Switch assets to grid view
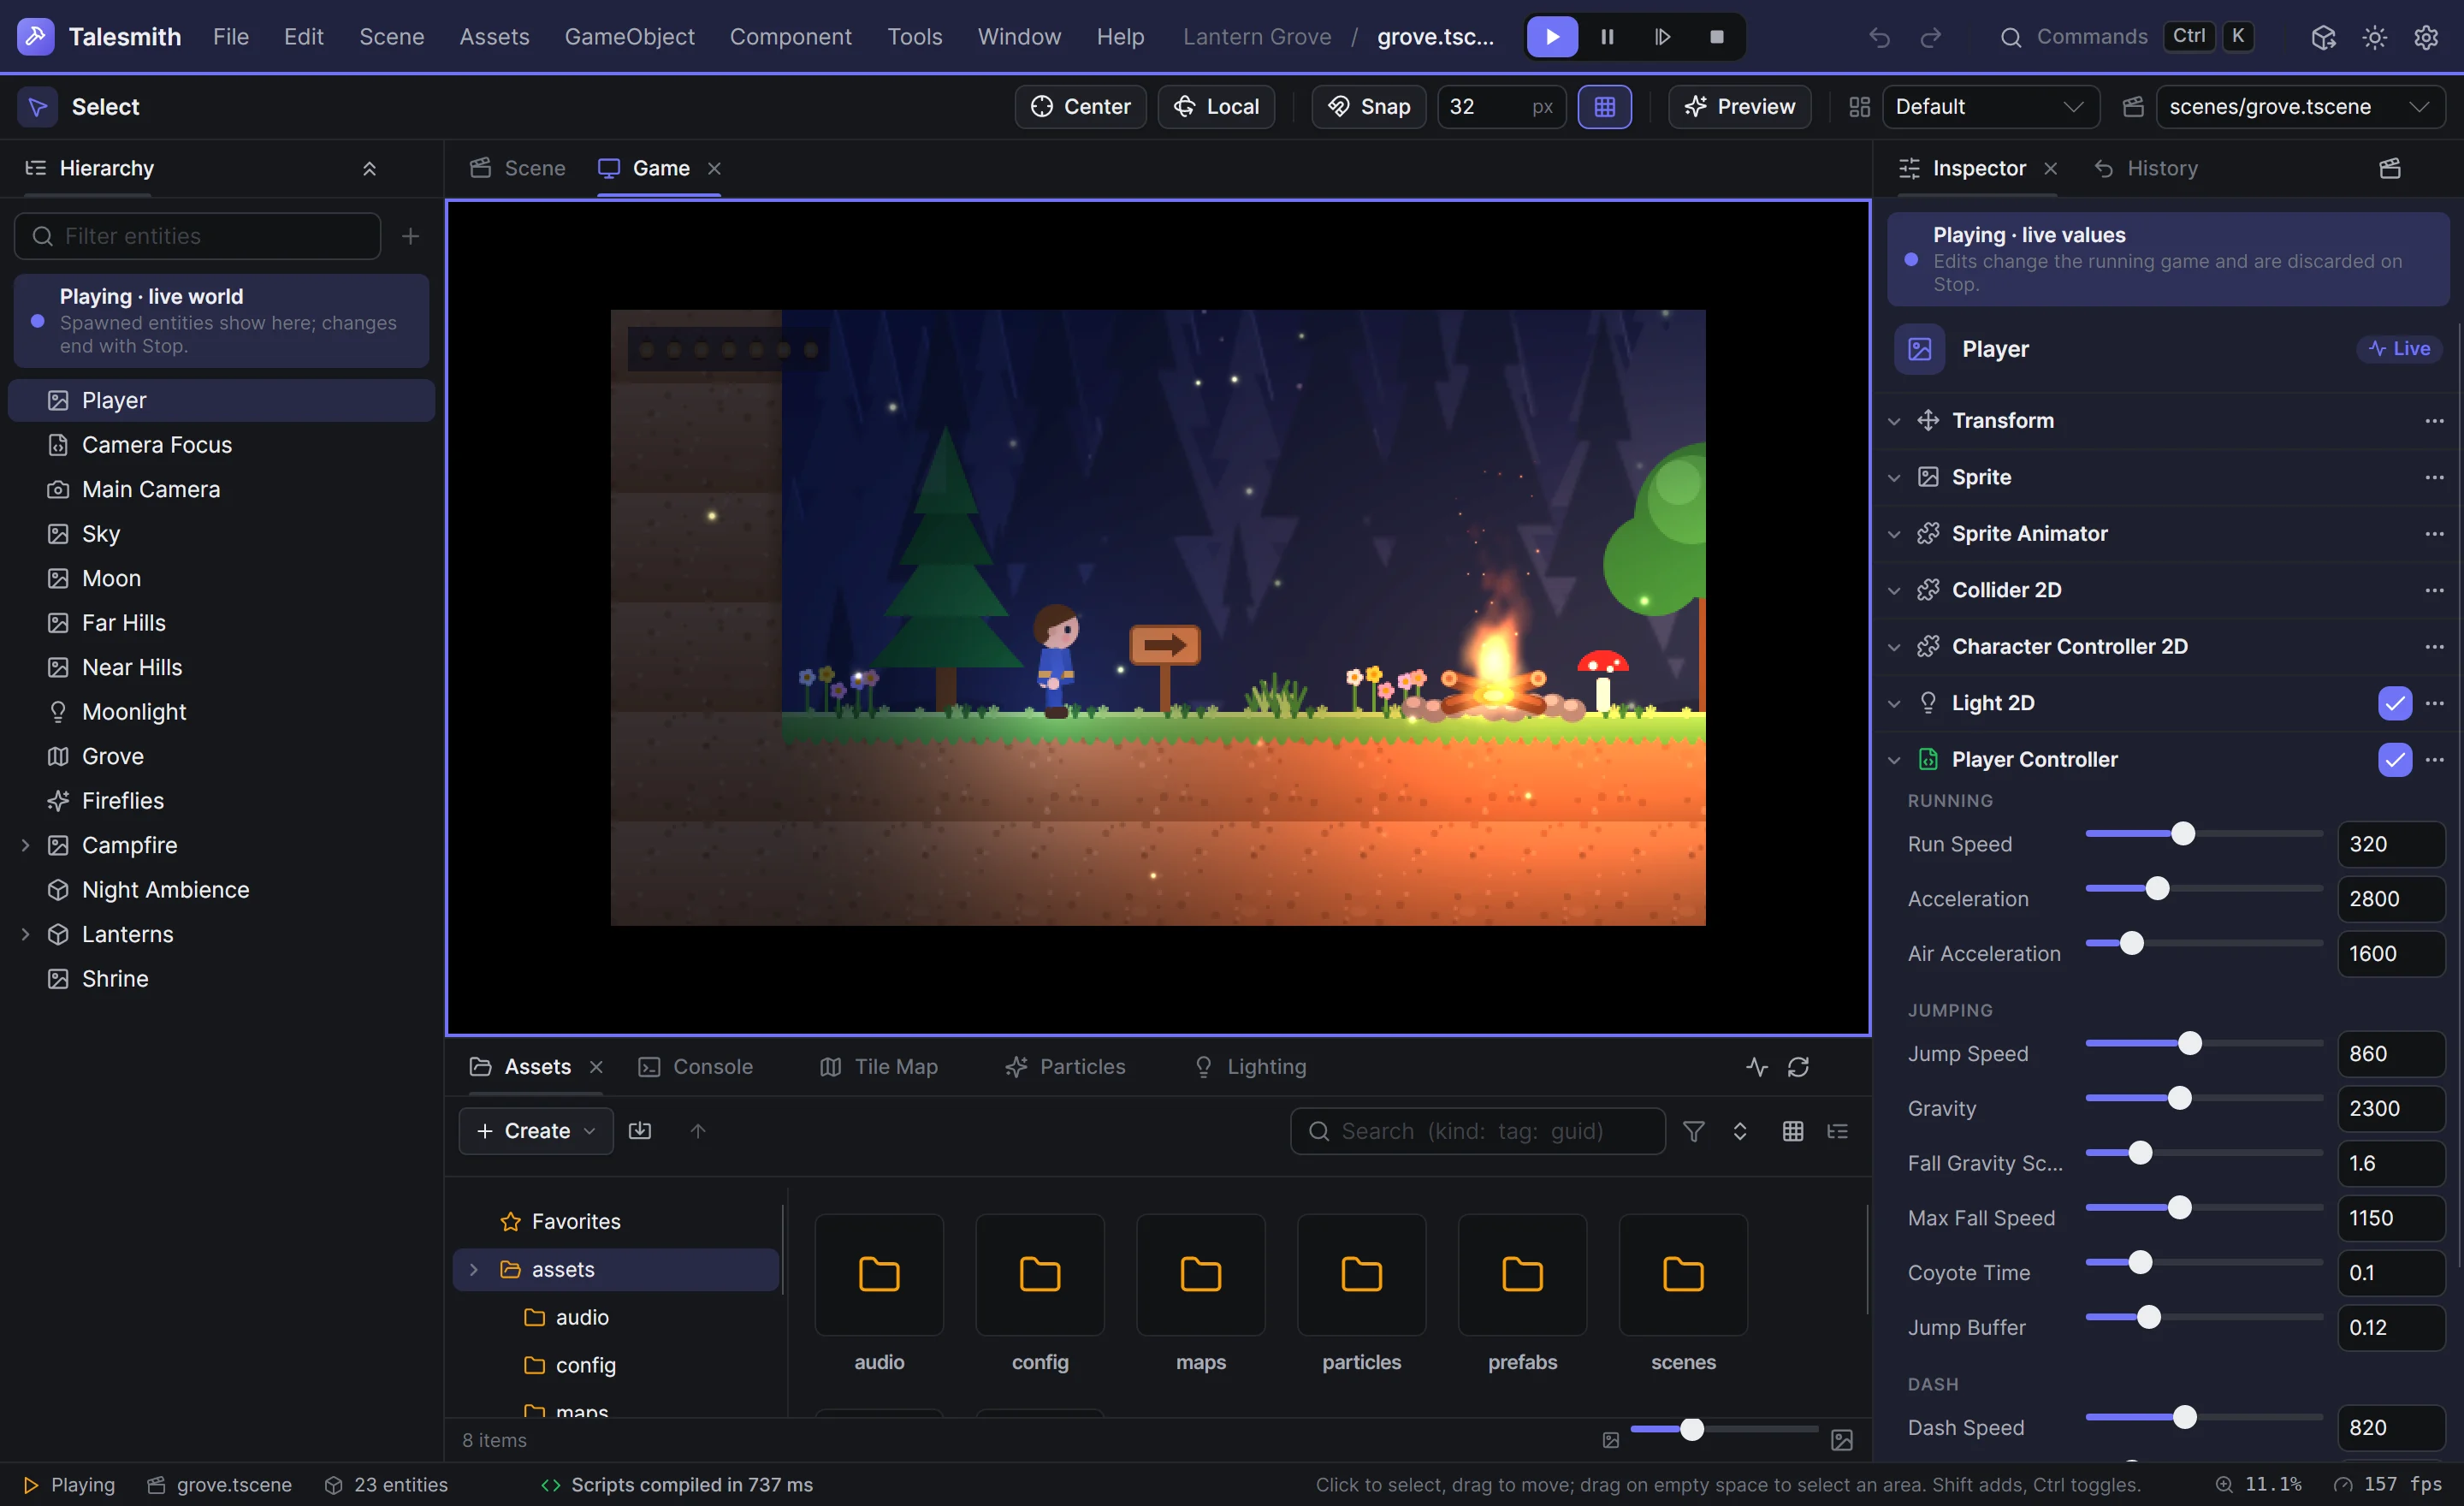Screen dimensions: 2464x1506 tap(1793, 1131)
